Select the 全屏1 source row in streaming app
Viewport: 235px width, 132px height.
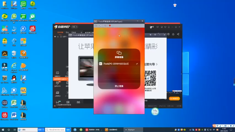coord(61,37)
